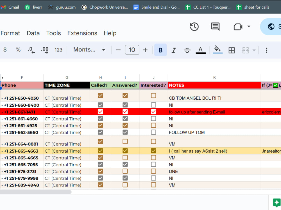Image resolution: width=281 pixels, height=210 pixels.
Task: Uncheck Interested for +1 251-665-4663
Action: pos(153,151)
